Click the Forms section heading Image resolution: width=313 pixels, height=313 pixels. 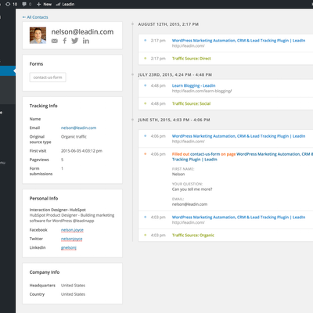point(36,64)
